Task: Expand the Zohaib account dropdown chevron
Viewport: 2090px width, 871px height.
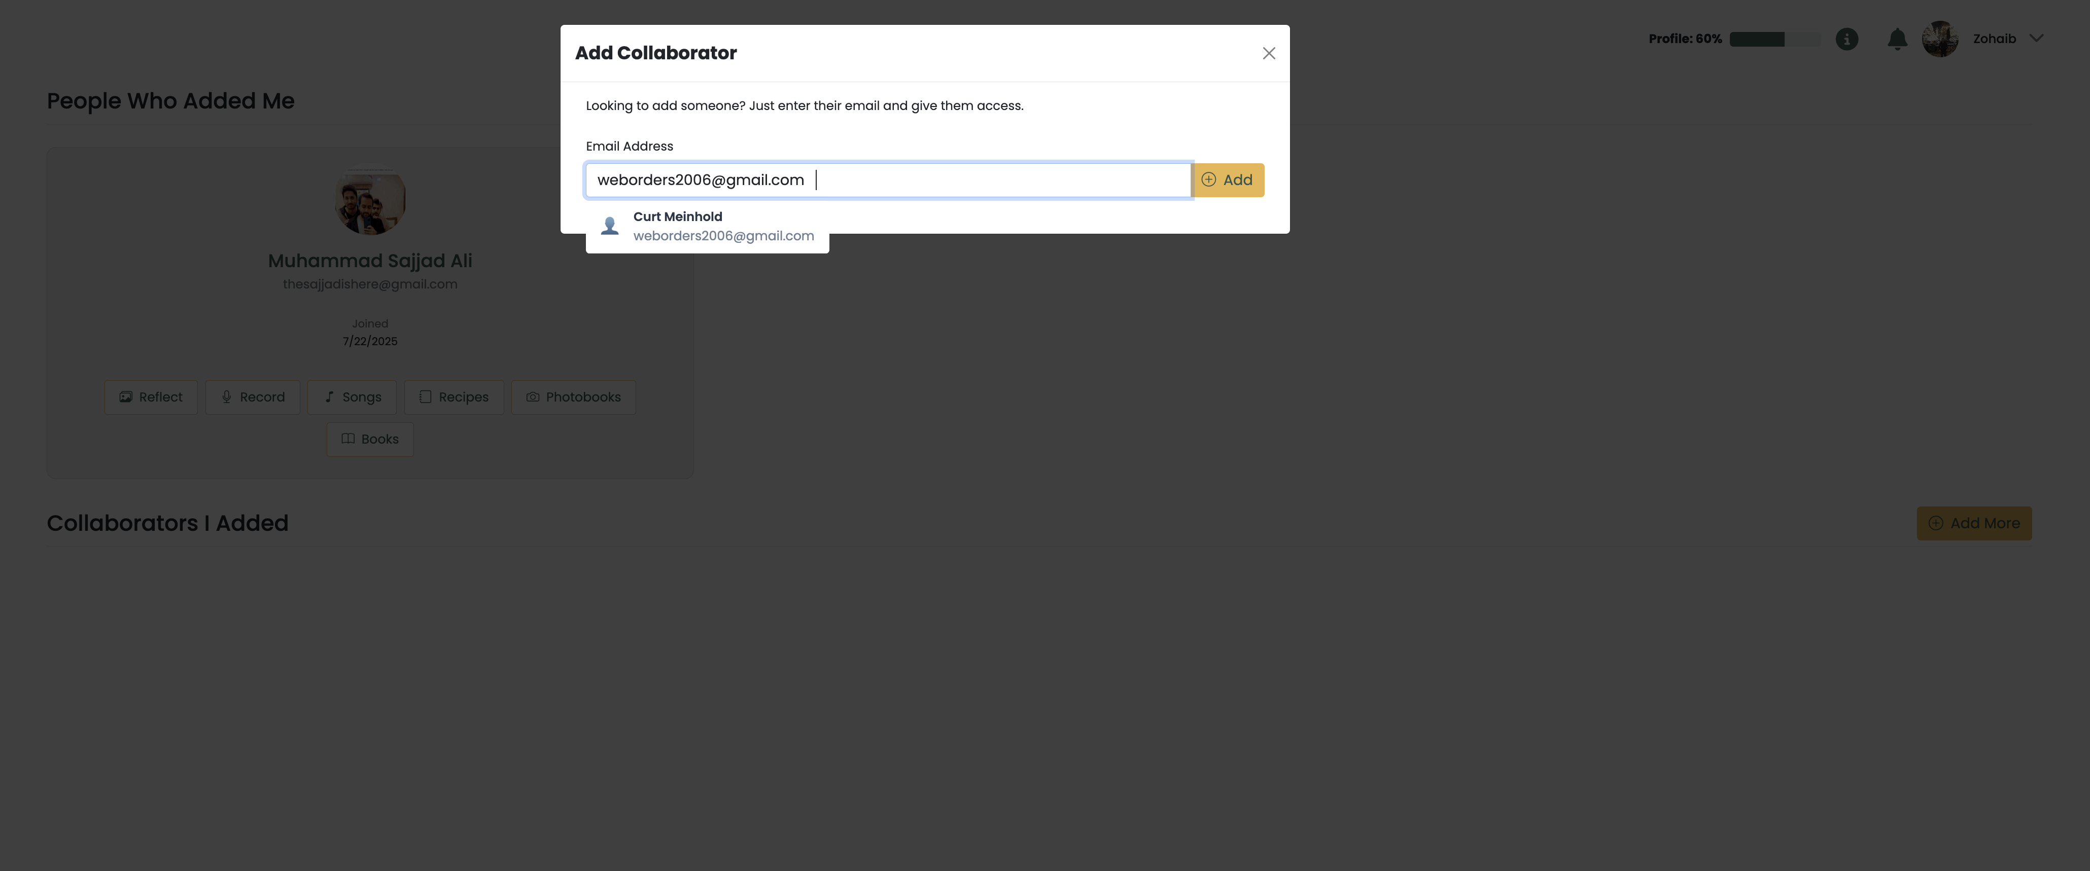Action: pos(2036,38)
